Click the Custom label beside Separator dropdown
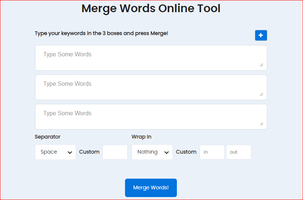The height and width of the screenshot is (200, 303). [89, 152]
